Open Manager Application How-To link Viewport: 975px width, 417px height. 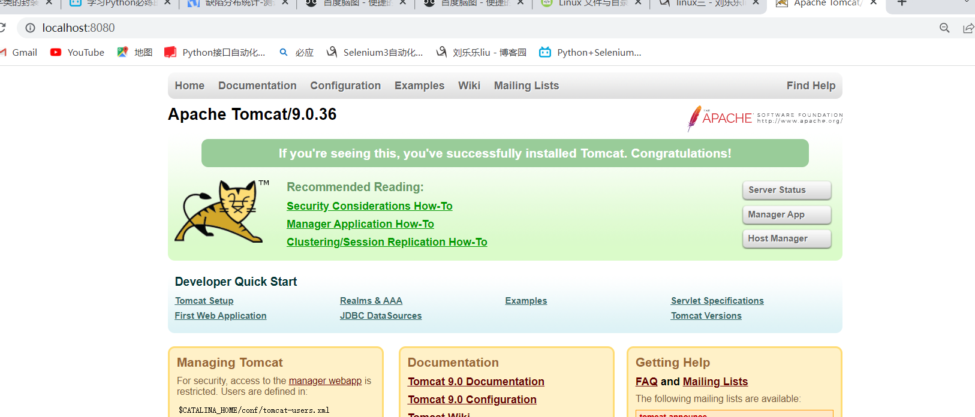point(360,224)
